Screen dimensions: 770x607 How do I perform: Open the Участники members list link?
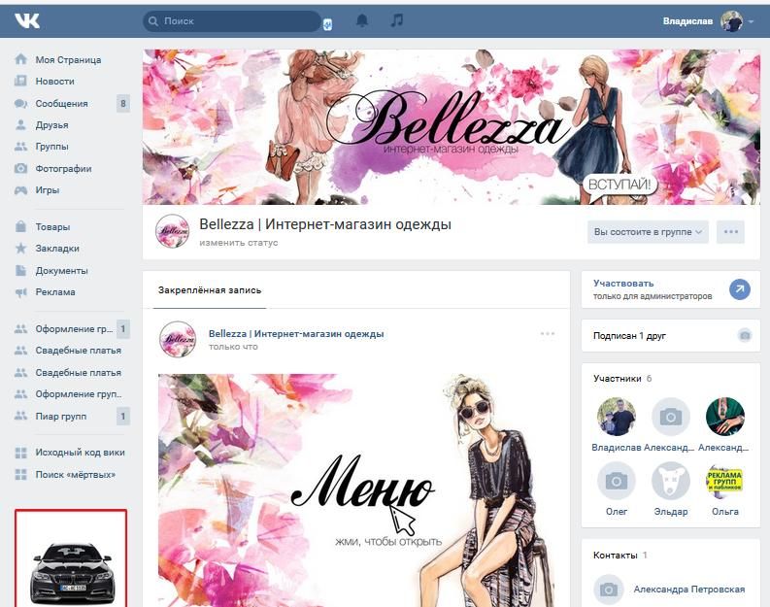point(617,379)
